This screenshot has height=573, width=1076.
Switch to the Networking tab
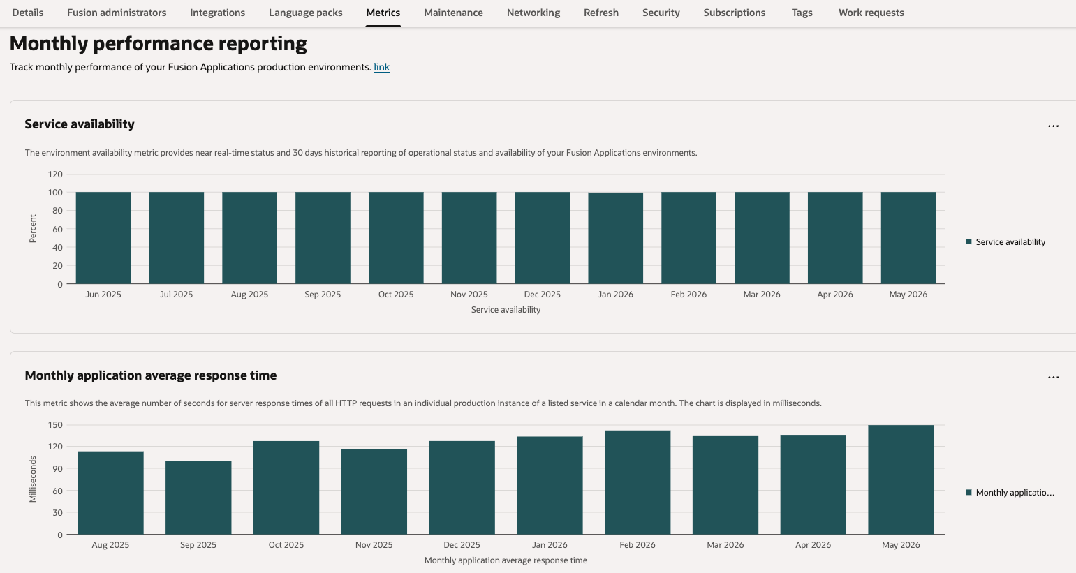point(533,13)
